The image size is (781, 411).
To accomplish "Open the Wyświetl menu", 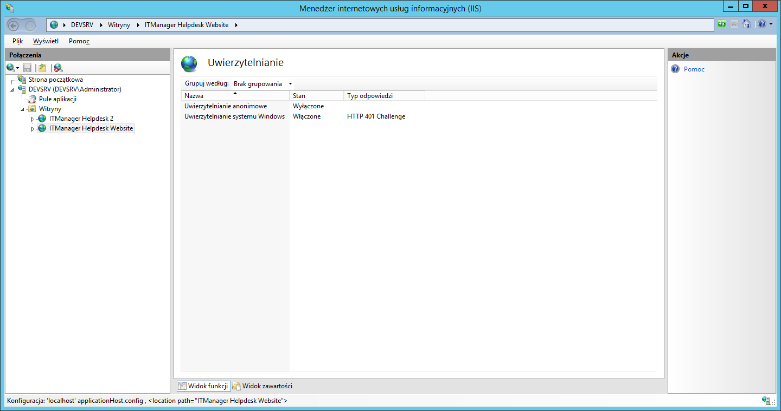I will [x=46, y=41].
